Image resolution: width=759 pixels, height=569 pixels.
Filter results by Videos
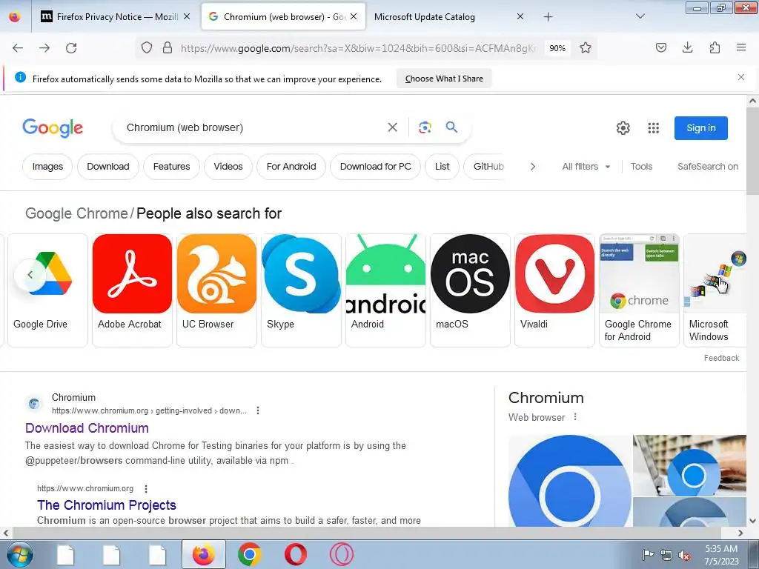tap(228, 167)
